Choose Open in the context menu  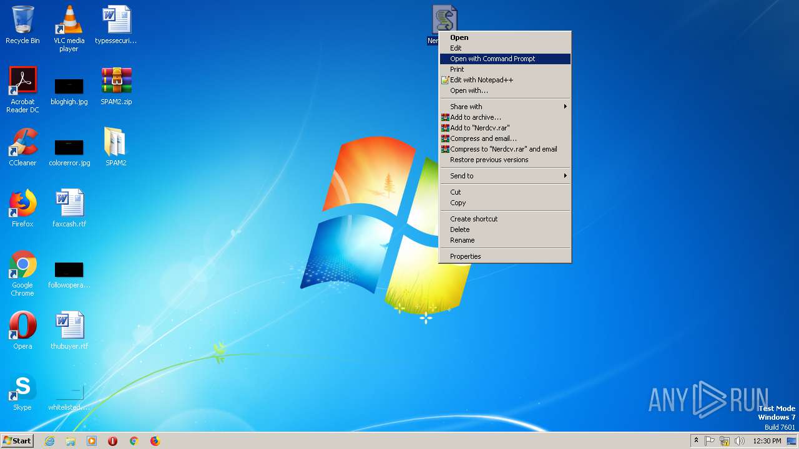click(505, 37)
